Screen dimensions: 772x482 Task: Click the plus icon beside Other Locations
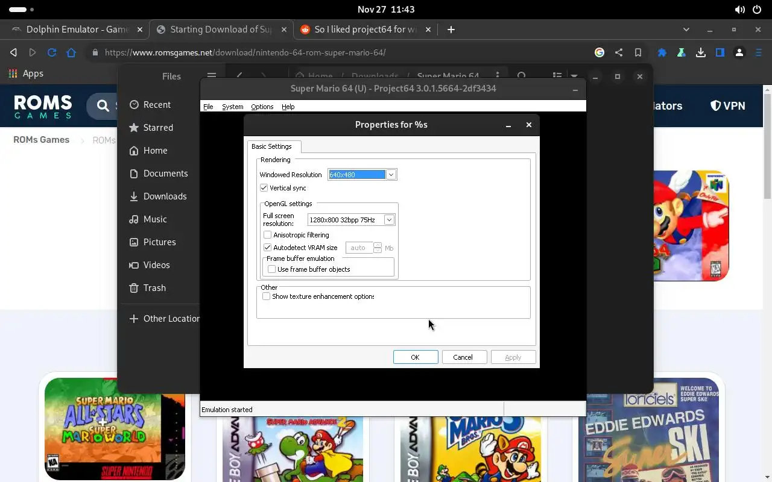point(134,319)
